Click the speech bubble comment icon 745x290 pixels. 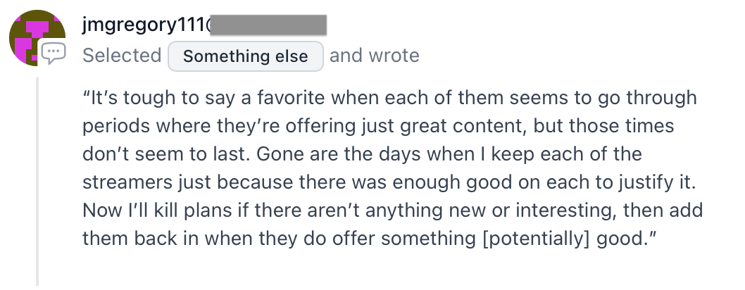click(54, 53)
